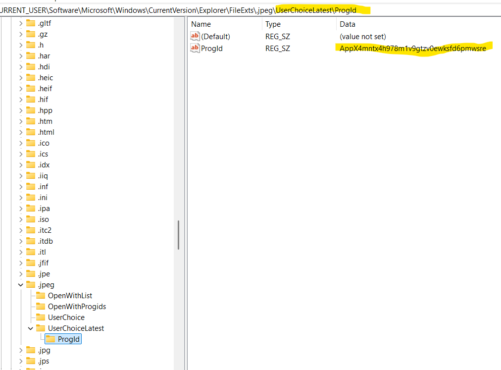Click the .h folder icon

click(31, 45)
